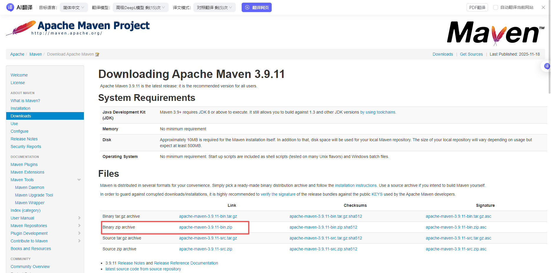This screenshot has width=551, height=273.
Task: Download apache-maven-3.9.11-bin.zip
Action: point(205,227)
